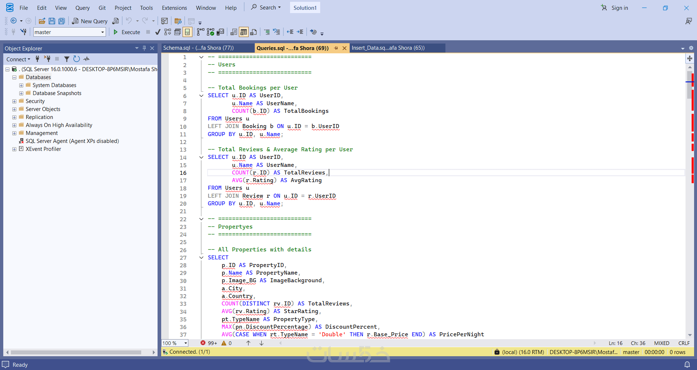Disconnect server using Object Explorer plug icon
Image resolution: width=697 pixels, height=370 pixels.
(x=47, y=59)
